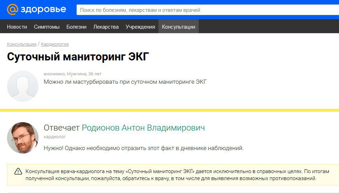The height and width of the screenshot is (193, 339).
Task: Focus the search field for diseases and medicines
Action: coord(208,10)
